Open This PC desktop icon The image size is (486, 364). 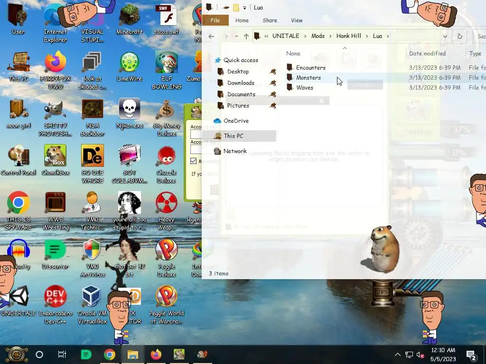click(x=19, y=66)
